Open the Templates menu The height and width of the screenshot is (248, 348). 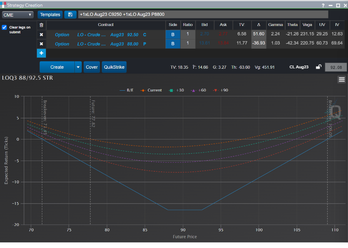coord(50,15)
